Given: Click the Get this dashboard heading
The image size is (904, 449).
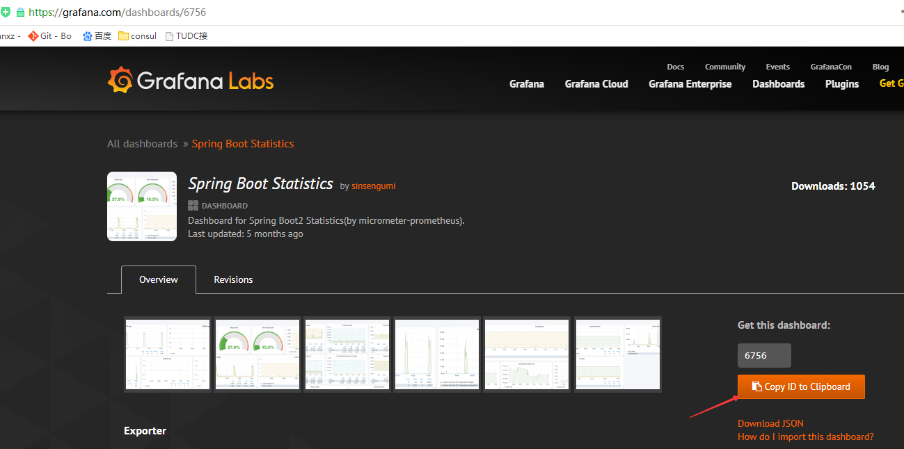Looking at the screenshot, I should [x=784, y=325].
